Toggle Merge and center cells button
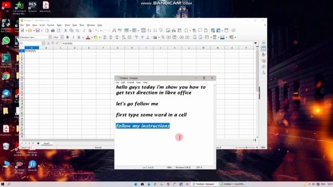This screenshot has height=187, width=333. tap(130, 37)
